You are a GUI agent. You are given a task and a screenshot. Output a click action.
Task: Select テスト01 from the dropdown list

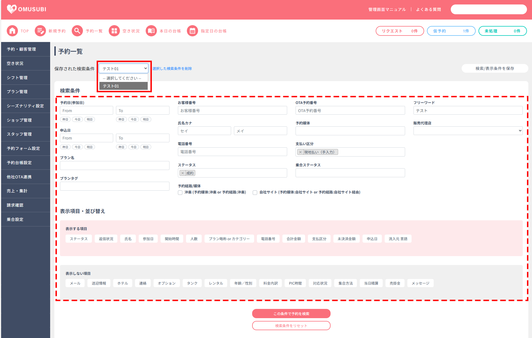(124, 86)
